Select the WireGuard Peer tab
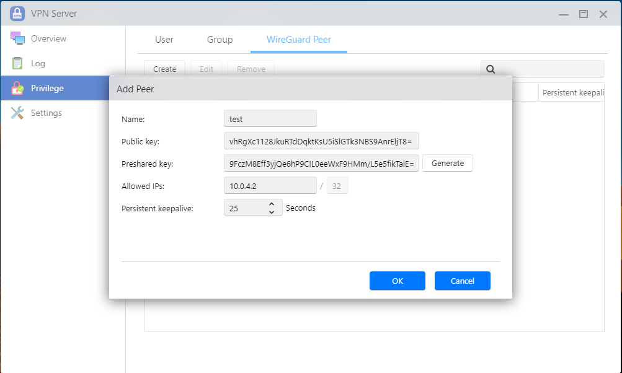This screenshot has width=622, height=373. coord(299,40)
